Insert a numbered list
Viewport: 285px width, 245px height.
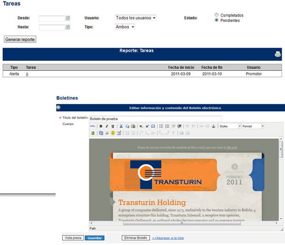[167, 126]
